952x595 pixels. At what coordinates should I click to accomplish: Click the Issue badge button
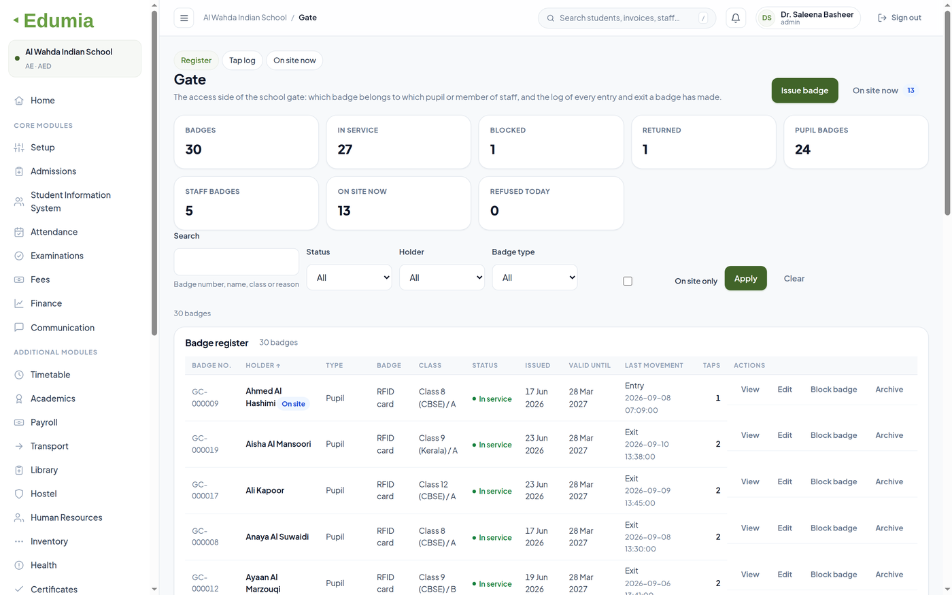click(804, 90)
